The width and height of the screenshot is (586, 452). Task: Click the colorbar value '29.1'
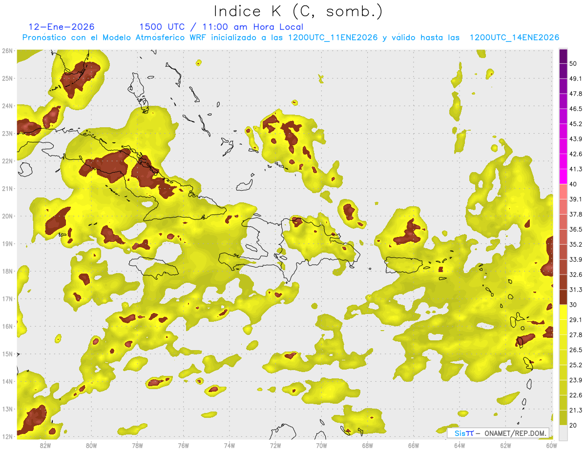[x=576, y=319]
